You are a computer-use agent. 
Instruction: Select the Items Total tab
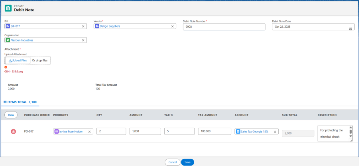pos(20,102)
